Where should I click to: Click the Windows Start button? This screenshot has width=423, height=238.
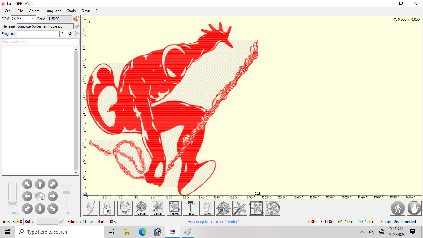pos(7,232)
